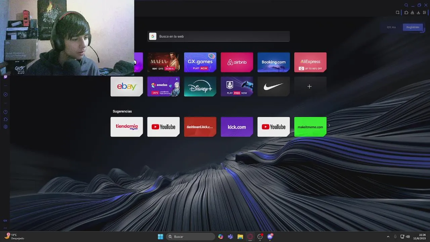Open the Booking.com speed dial tile

273,62
